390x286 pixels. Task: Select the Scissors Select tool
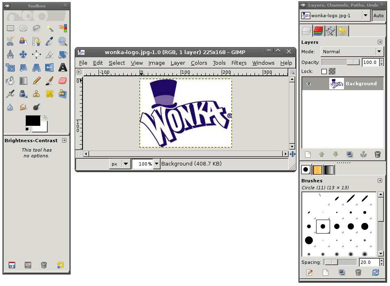(x=10, y=41)
